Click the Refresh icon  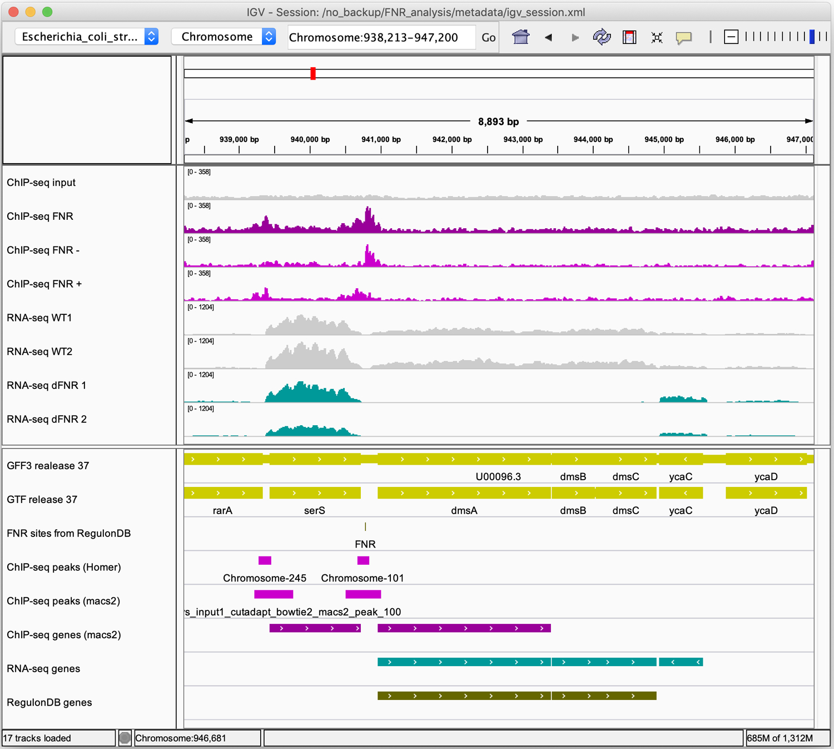coord(602,37)
